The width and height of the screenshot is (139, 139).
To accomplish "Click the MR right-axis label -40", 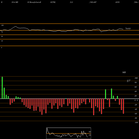I will click(x=136, y=109).
